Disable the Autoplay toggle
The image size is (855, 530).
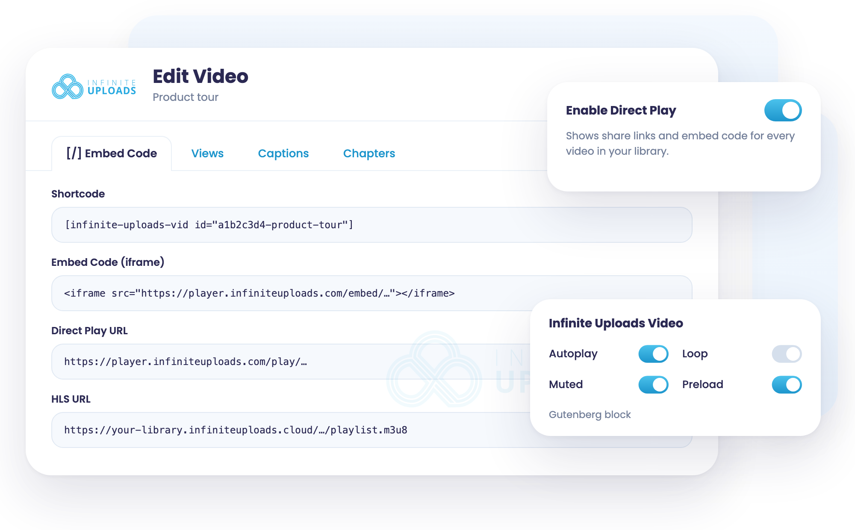(x=653, y=354)
